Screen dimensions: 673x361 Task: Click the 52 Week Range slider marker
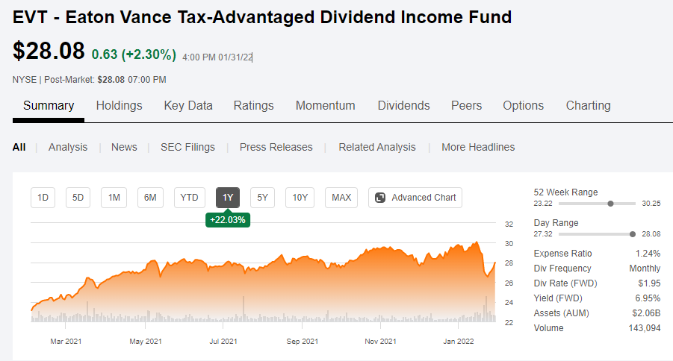[610, 204]
